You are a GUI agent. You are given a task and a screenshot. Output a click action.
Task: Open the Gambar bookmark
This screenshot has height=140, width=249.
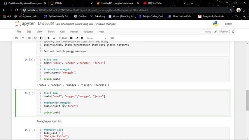[81, 16]
